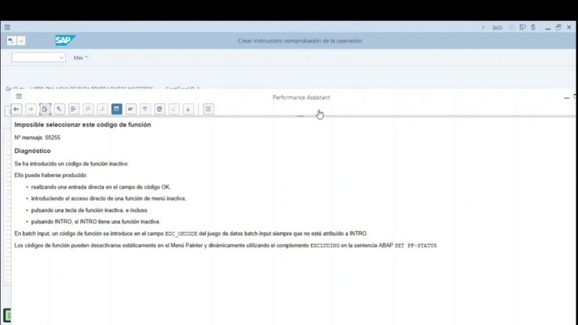This screenshot has height=325, width=578.
Task: Click the dimmed magnifier search icon in help toolbar
Action: point(174,109)
